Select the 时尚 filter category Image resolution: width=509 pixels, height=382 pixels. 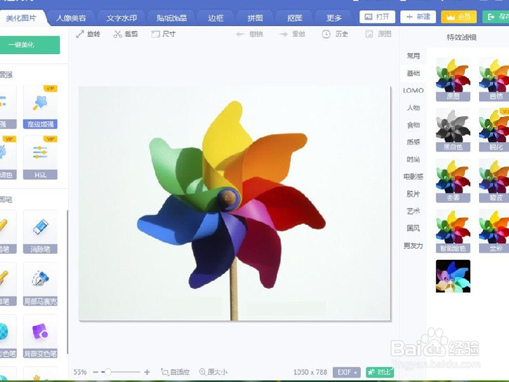click(413, 159)
